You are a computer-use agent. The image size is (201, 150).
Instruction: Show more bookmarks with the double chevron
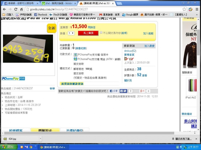197,15
